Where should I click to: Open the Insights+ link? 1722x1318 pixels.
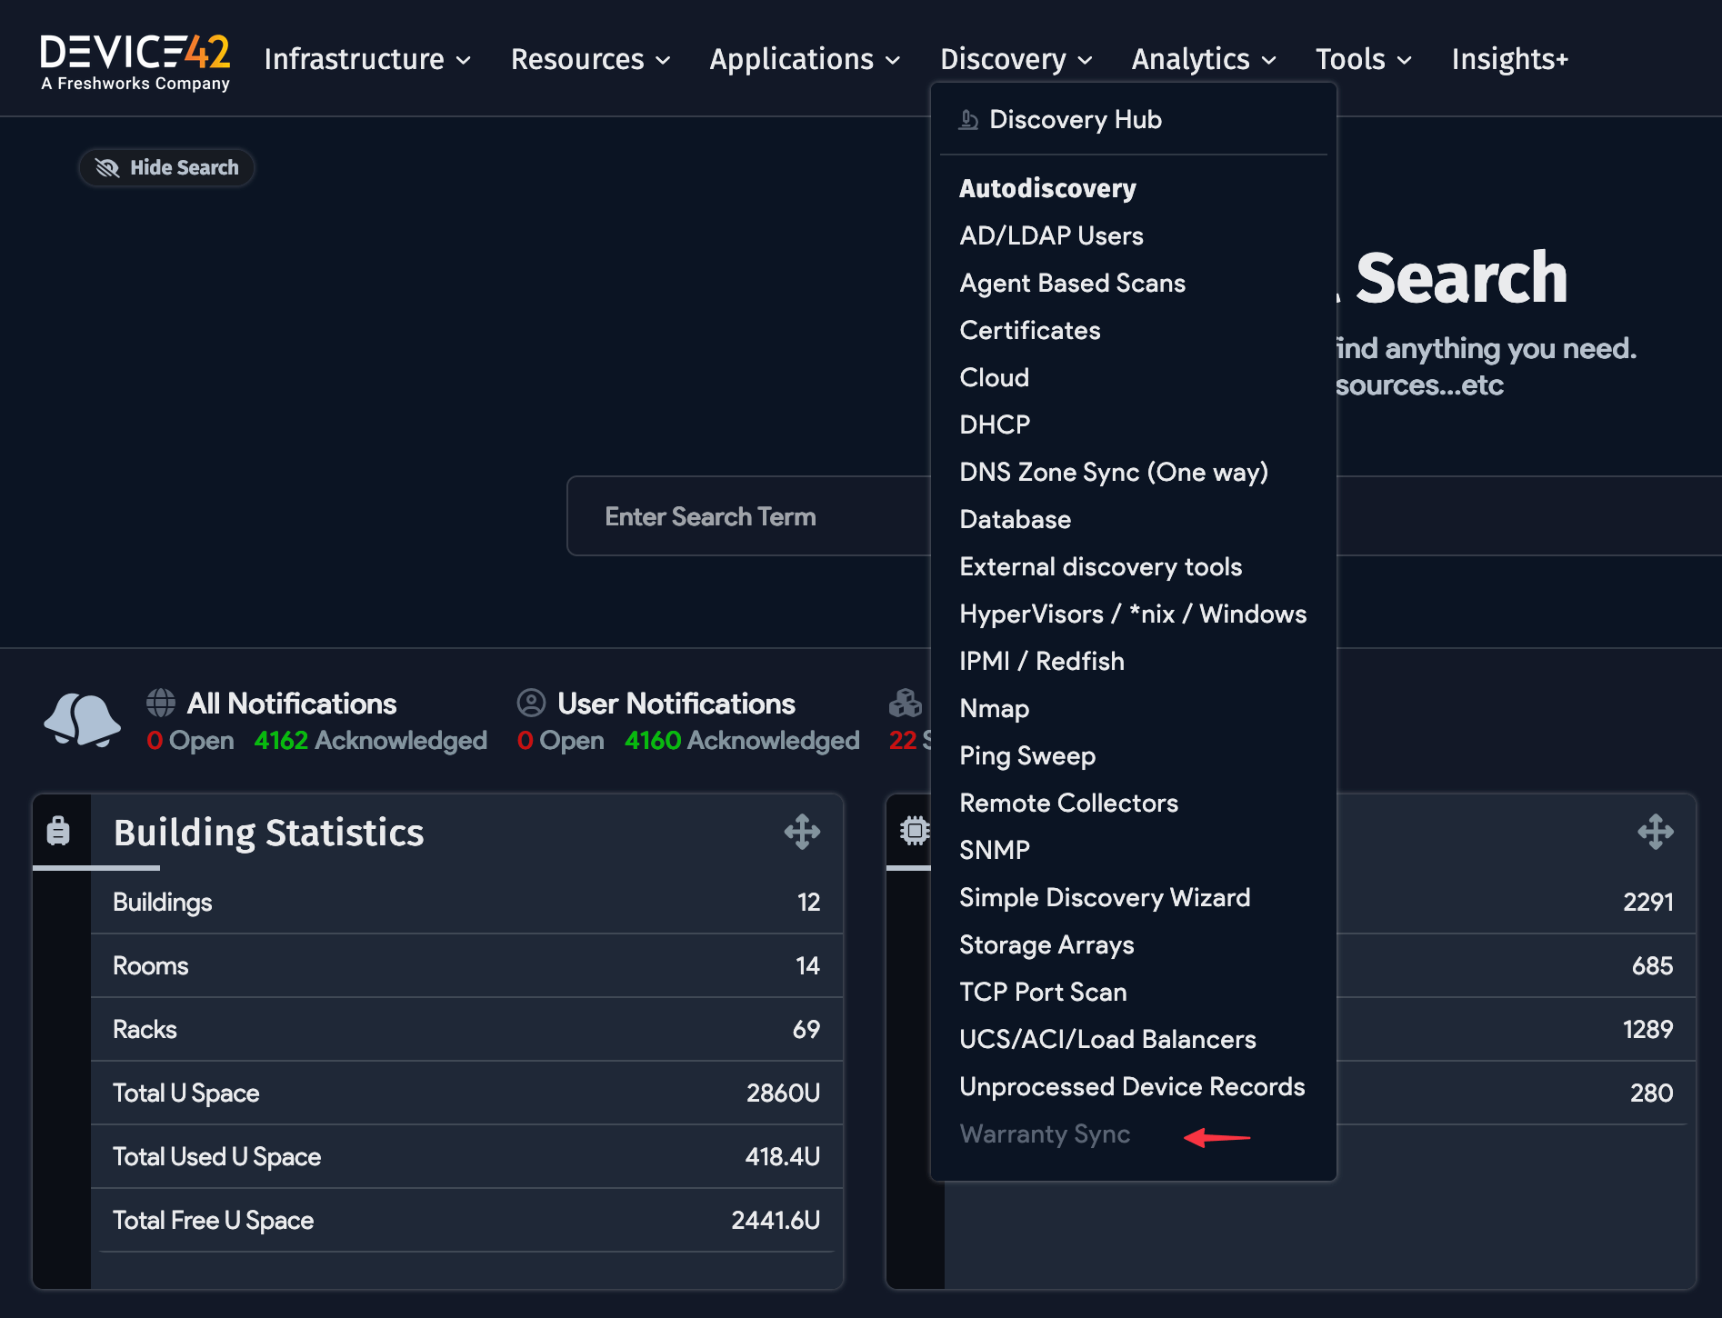[1509, 59]
